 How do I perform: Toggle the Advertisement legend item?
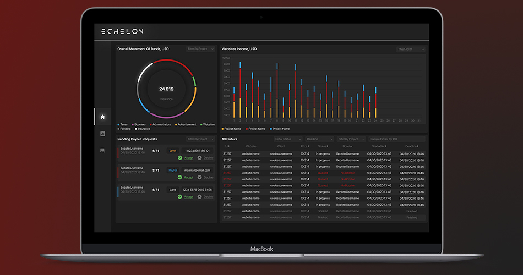[x=186, y=125]
